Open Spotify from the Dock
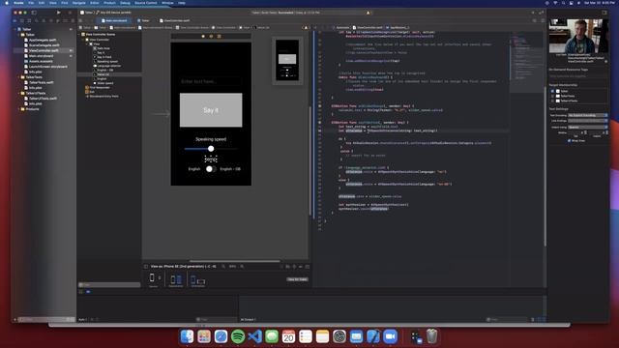This screenshot has height=348, width=619. tap(238, 336)
